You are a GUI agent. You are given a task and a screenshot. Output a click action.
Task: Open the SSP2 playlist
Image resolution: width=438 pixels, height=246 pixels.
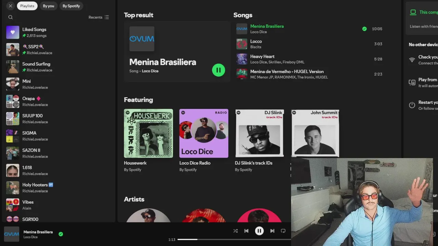[x=58, y=50]
